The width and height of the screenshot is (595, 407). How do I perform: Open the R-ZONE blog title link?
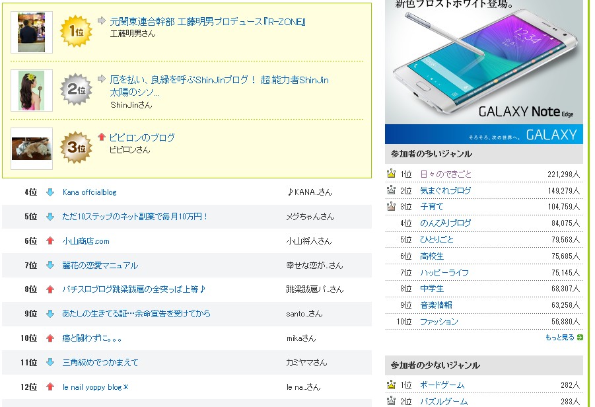[208, 22]
